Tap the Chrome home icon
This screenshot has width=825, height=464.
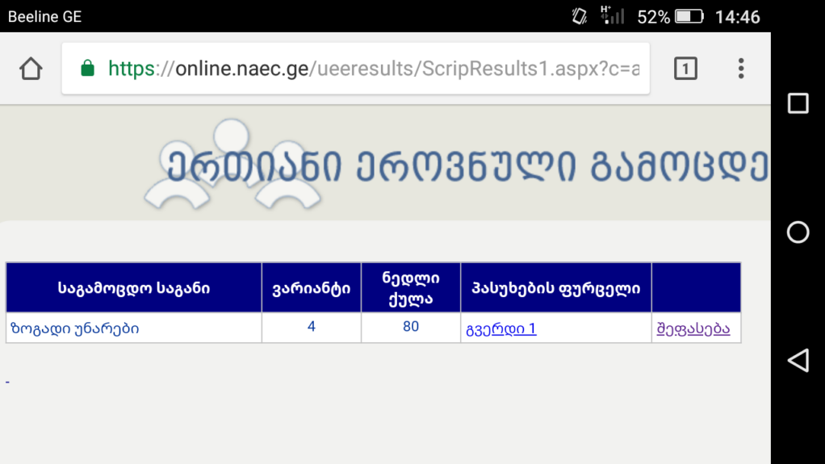(x=31, y=69)
